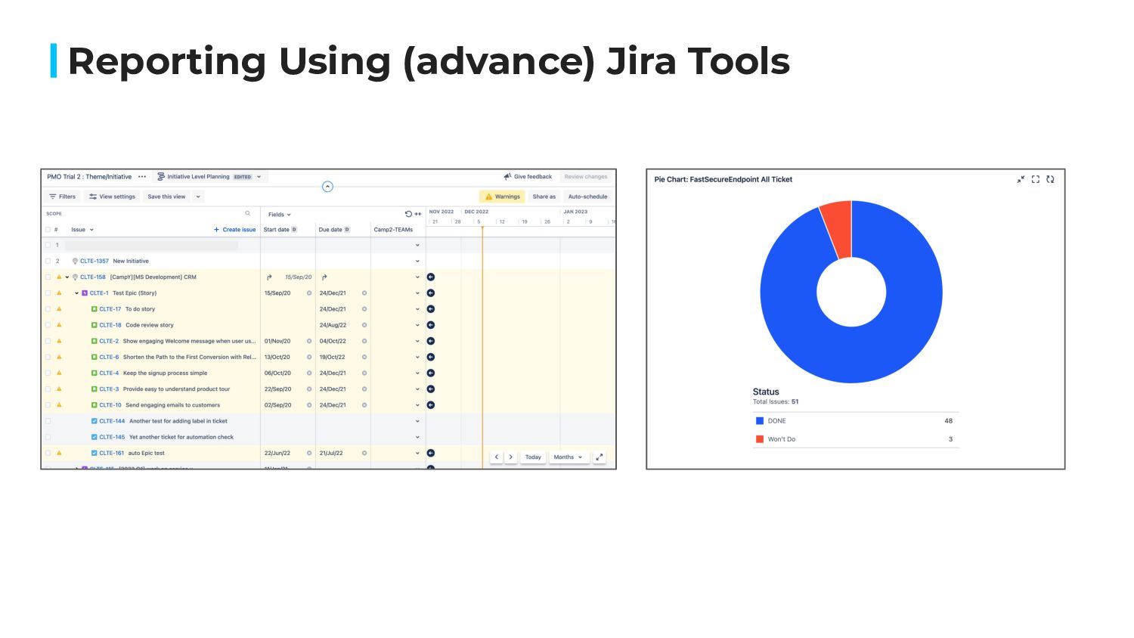This screenshot has height=638, width=1134.
Task: Click the Give feedback megaphone link
Action: (528, 177)
